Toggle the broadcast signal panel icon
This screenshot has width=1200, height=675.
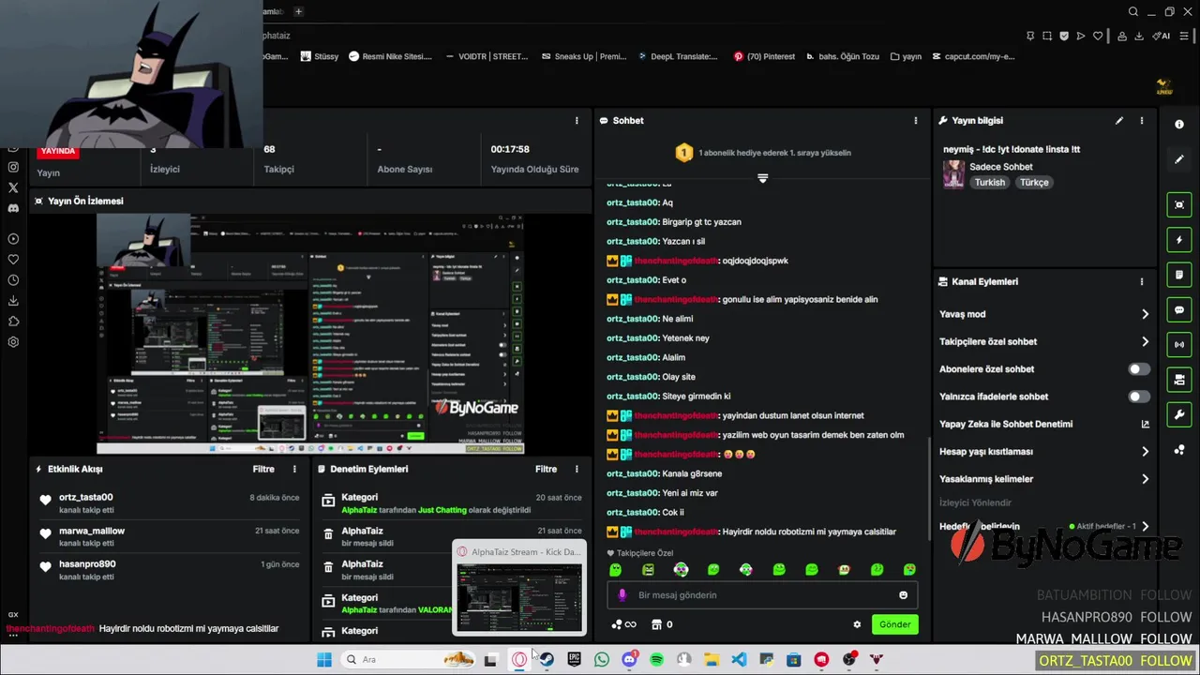[1179, 345]
